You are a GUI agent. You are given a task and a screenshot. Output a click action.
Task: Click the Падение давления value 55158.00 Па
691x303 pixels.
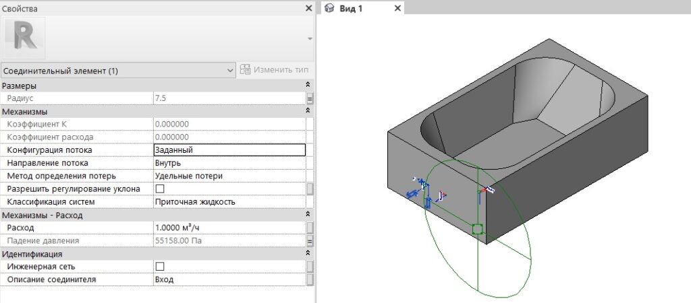click(x=229, y=241)
